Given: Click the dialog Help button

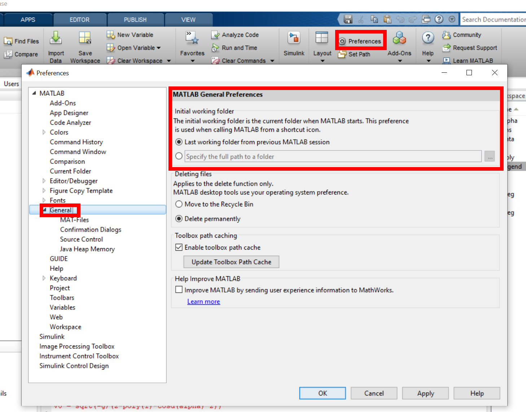Looking at the screenshot, I should [477, 393].
